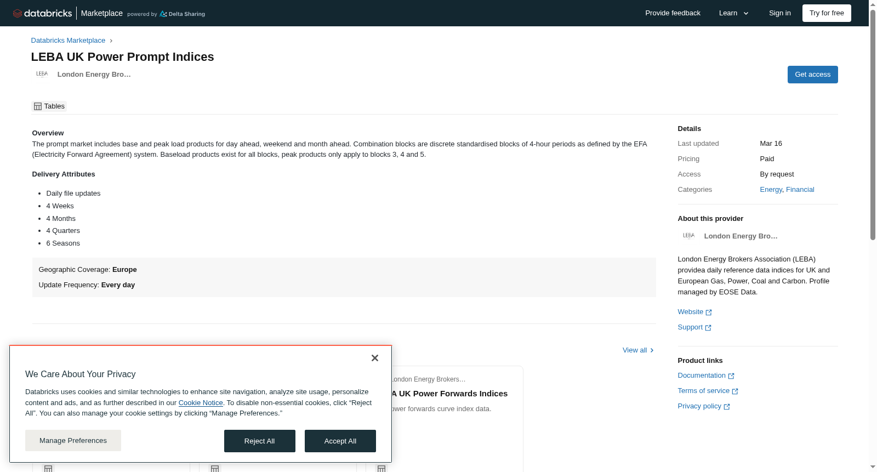The height and width of the screenshot is (472, 877).
Task: Click the Databricks logo in header
Action: (x=42, y=13)
